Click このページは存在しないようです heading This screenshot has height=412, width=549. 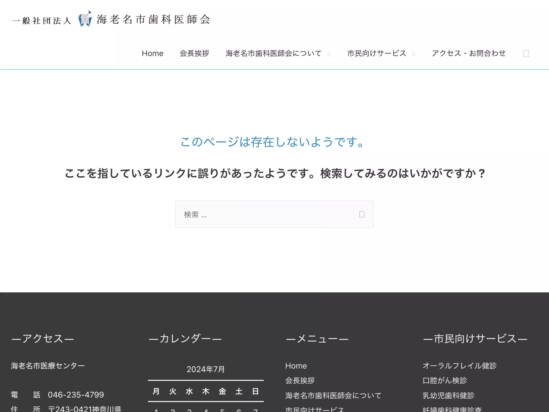pyautogui.click(x=273, y=142)
